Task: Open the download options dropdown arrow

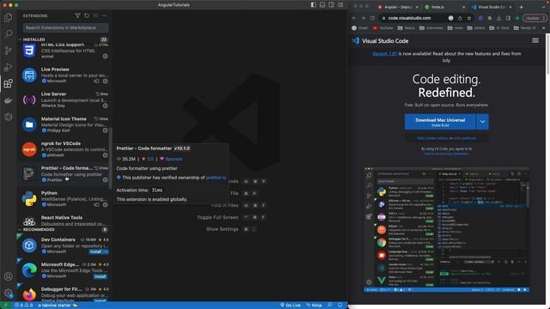Action: (x=482, y=122)
